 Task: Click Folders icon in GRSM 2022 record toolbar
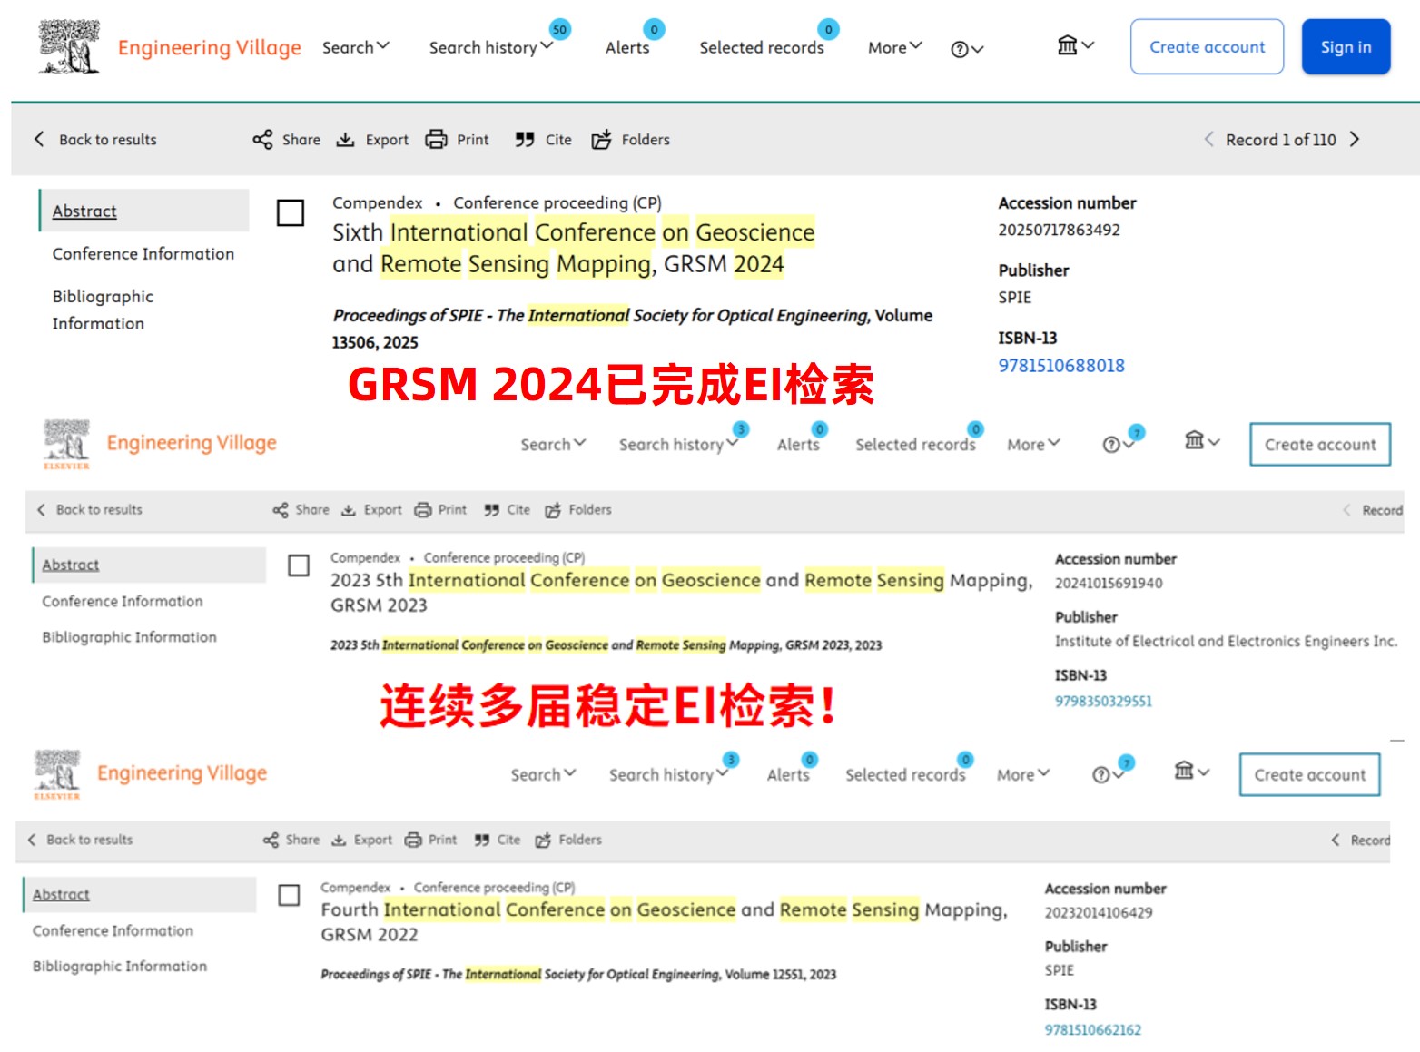(543, 841)
